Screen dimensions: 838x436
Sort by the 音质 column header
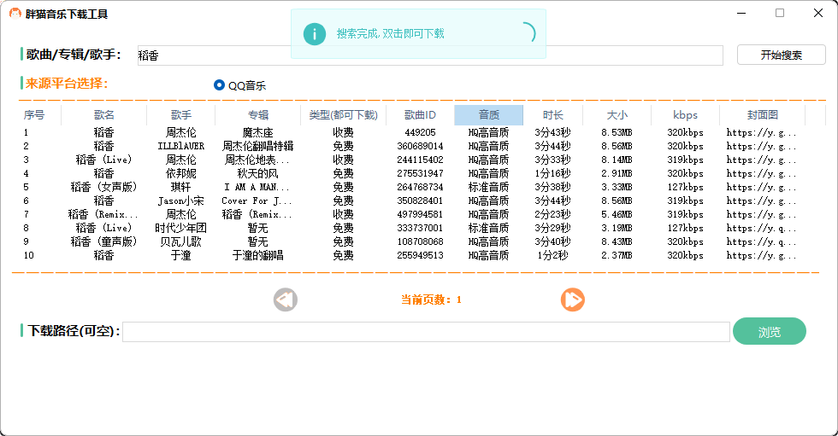point(488,115)
